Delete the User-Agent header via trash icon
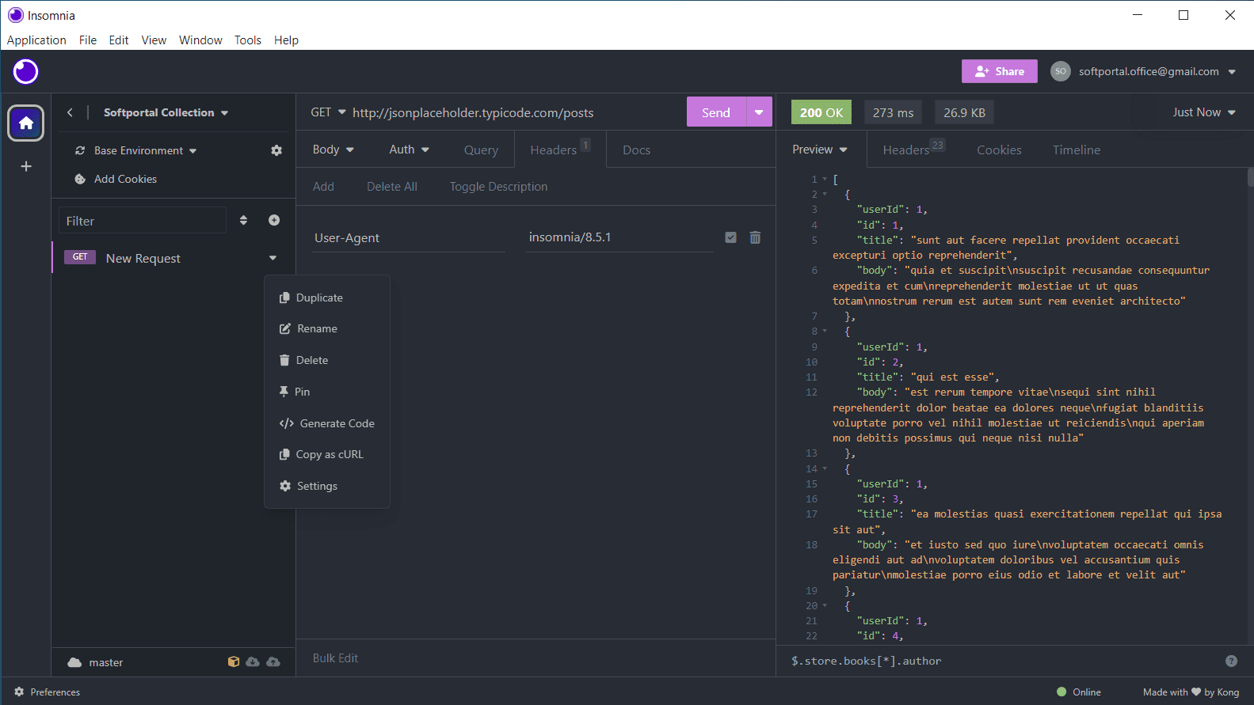The image size is (1254, 705). pyautogui.click(x=755, y=237)
